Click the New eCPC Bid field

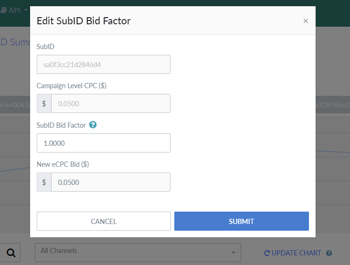110,182
